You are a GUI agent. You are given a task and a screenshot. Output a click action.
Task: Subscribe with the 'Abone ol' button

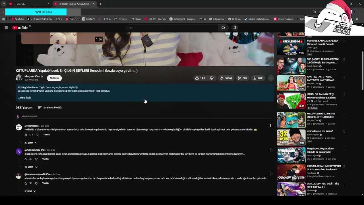[54, 78]
